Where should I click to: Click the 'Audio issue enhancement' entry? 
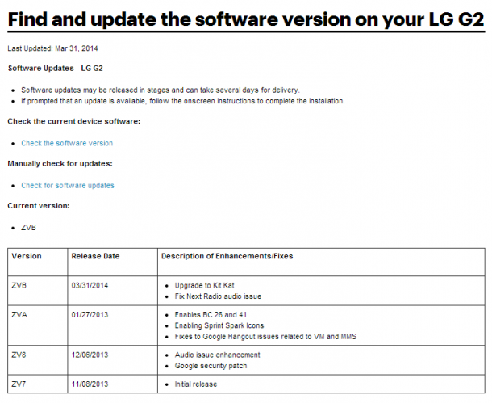point(217,355)
